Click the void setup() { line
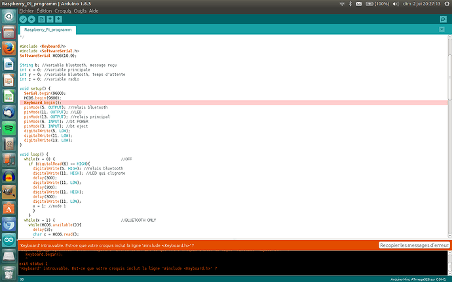Viewport: 452px width, 282px height. (35, 88)
